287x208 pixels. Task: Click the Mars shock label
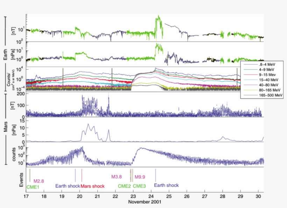pyautogui.click(x=93, y=186)
